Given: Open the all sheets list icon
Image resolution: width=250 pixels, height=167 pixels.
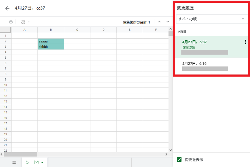Looking at the screenshot, I should [14, 162].
